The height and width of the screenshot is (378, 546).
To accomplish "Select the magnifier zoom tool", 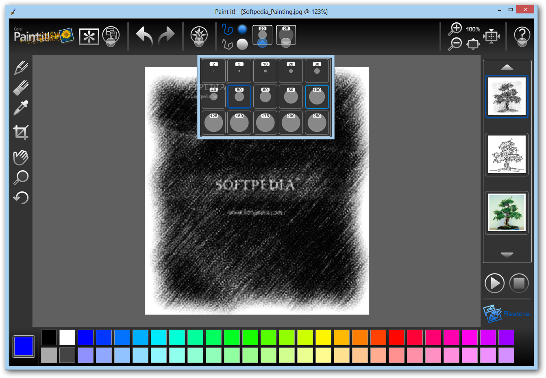I will pos(21,178).
